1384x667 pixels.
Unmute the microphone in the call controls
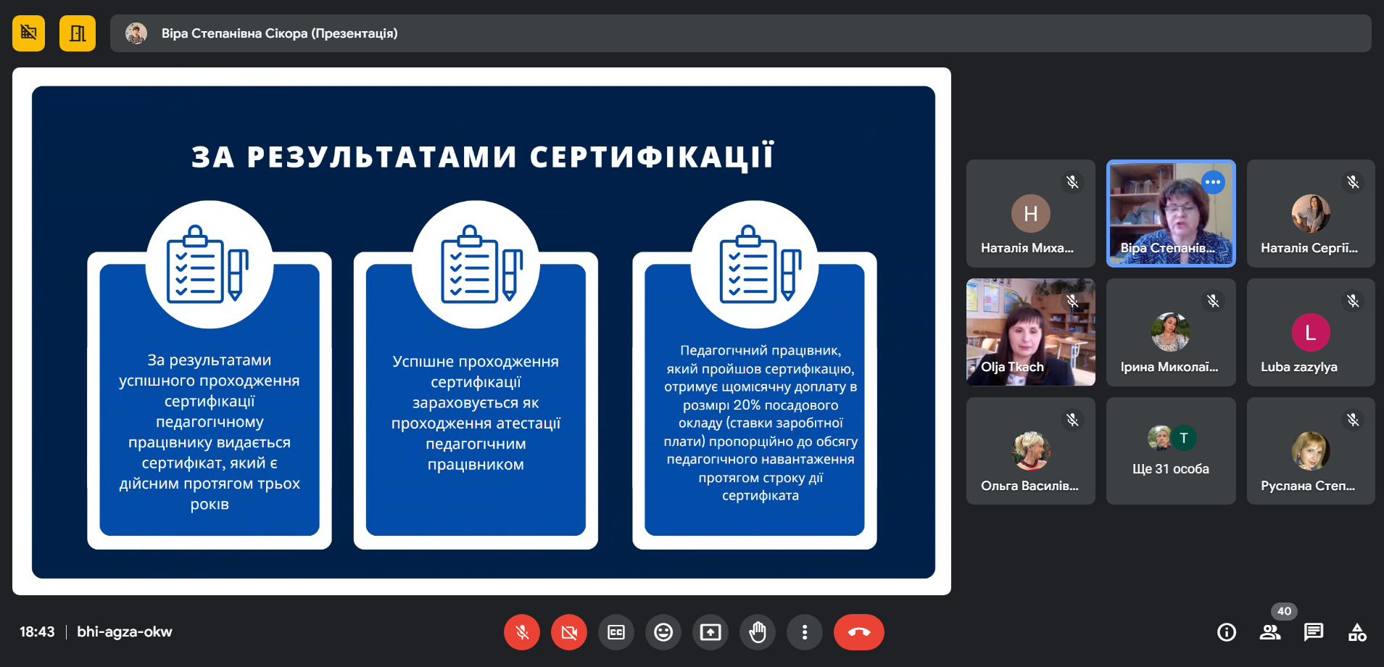point(522,632)
